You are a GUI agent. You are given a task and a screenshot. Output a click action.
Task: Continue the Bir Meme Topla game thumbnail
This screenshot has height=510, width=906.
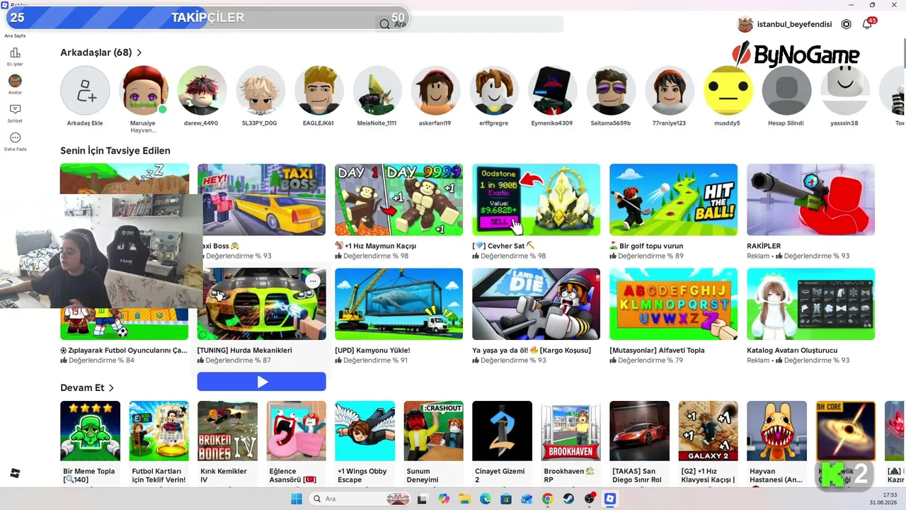91,431
